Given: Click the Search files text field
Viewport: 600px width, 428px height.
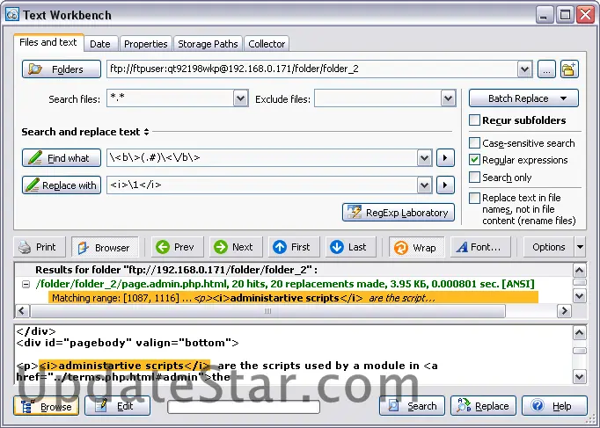Looking at the screenshot, I should point(171,98).
